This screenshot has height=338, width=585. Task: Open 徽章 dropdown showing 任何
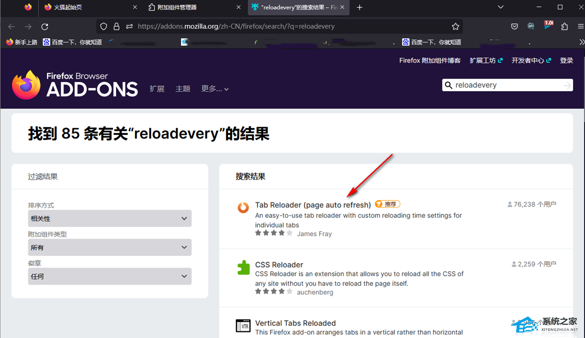tap(110, 276)
